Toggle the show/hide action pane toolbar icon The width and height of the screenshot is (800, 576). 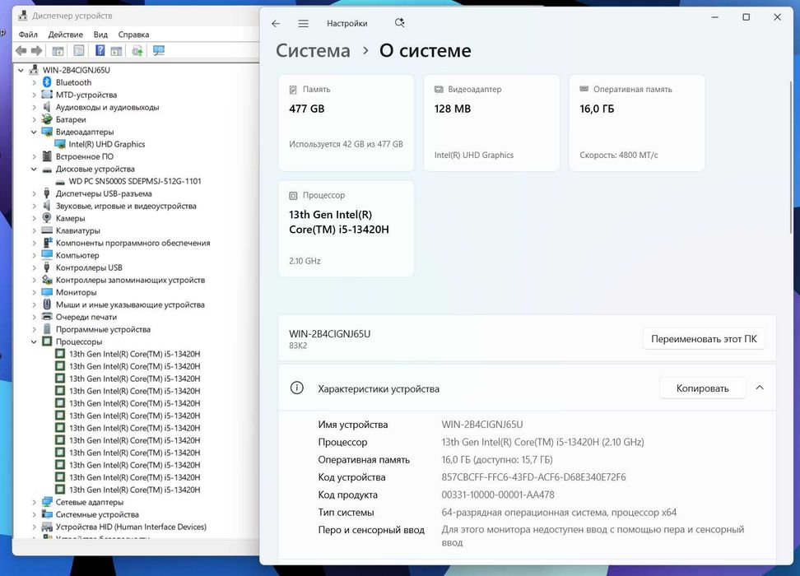[116, 50]
